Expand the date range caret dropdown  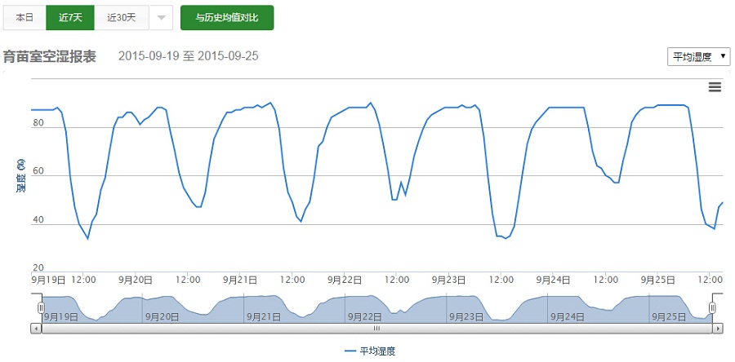[161, 18]
